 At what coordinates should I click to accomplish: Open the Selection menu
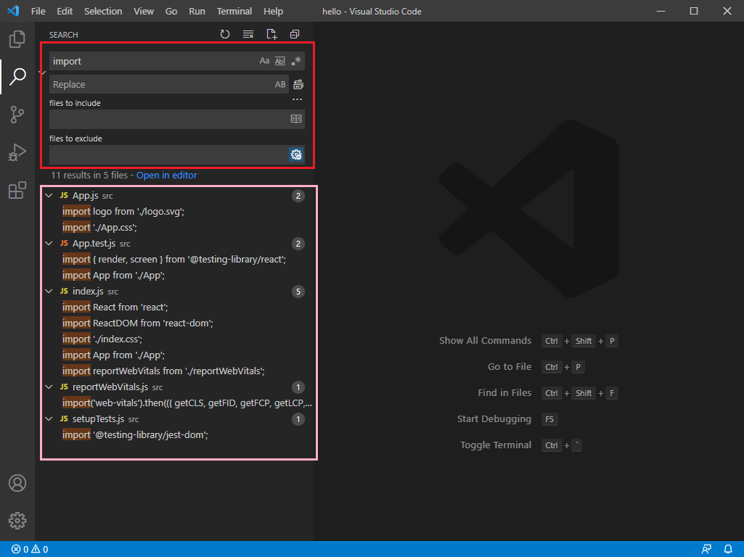point(103,11)
